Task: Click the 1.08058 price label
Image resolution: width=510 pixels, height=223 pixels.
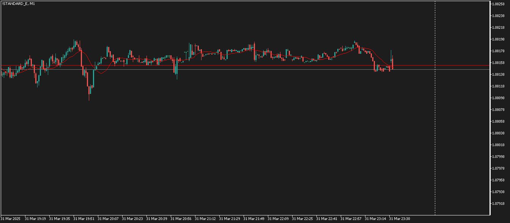Action: tap(498, 122)
